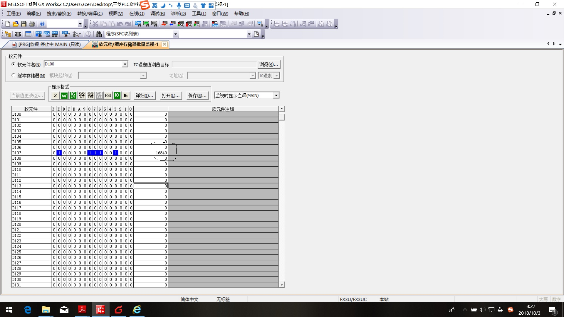Click the device table scroll down arrow

[282, 285]
